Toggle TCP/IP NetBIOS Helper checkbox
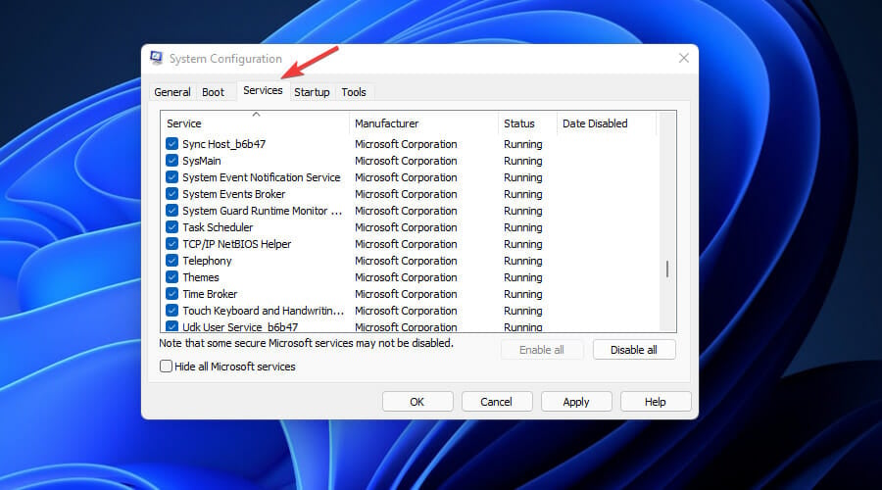The image size is (882, 490). [x=172, y=244]
